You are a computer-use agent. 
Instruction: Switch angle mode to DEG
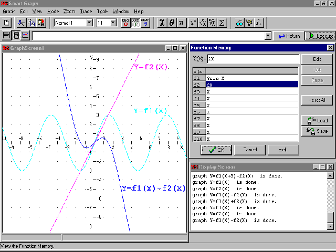pos(126,23)
